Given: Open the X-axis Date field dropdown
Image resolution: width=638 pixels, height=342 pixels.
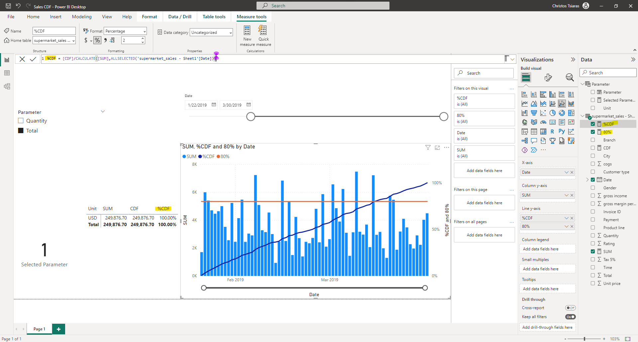Looking at the screenshot, I should (566, 172).
